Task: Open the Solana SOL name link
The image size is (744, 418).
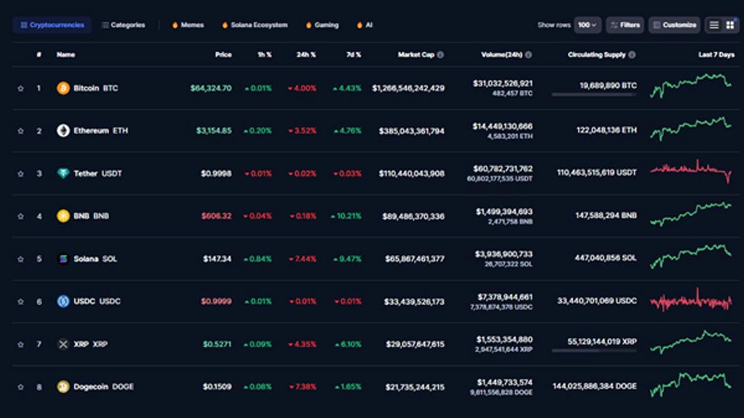Action: (x=95, y=259)
